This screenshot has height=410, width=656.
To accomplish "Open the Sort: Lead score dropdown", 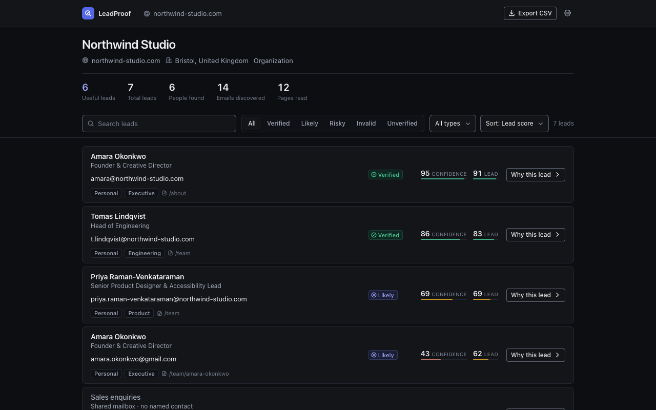I will tap(515, 124).
